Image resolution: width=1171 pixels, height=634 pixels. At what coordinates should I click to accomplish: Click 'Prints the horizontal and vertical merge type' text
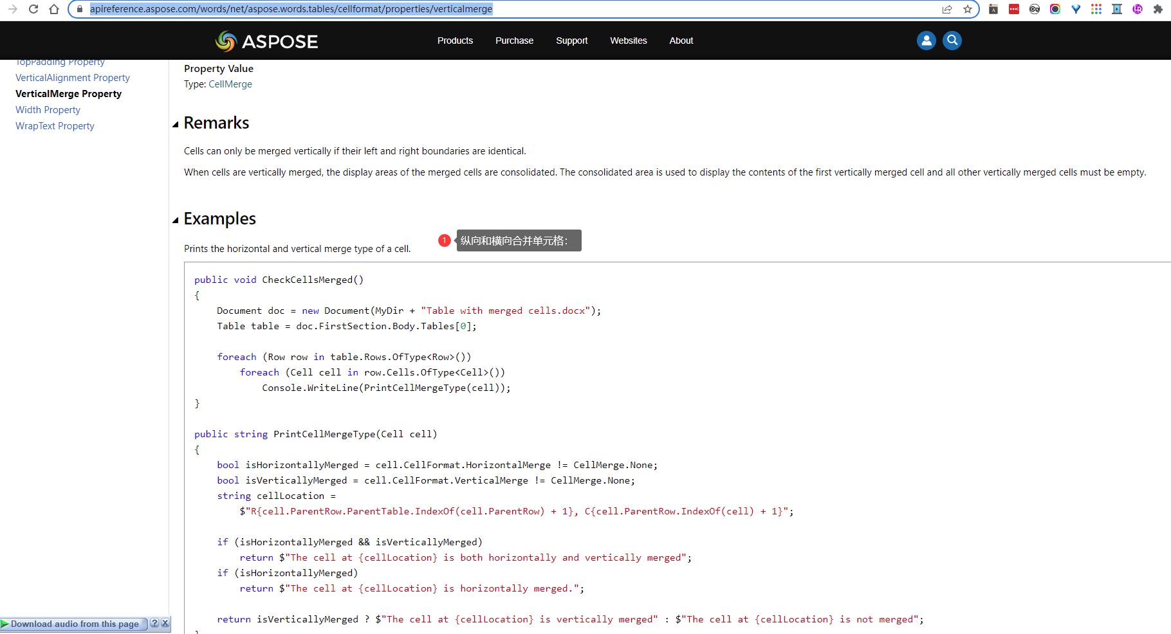tap(297, 249)
